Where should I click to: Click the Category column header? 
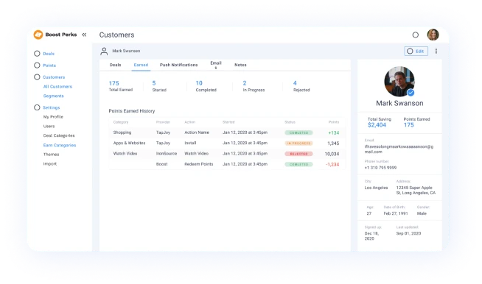[x=121, y=122]
